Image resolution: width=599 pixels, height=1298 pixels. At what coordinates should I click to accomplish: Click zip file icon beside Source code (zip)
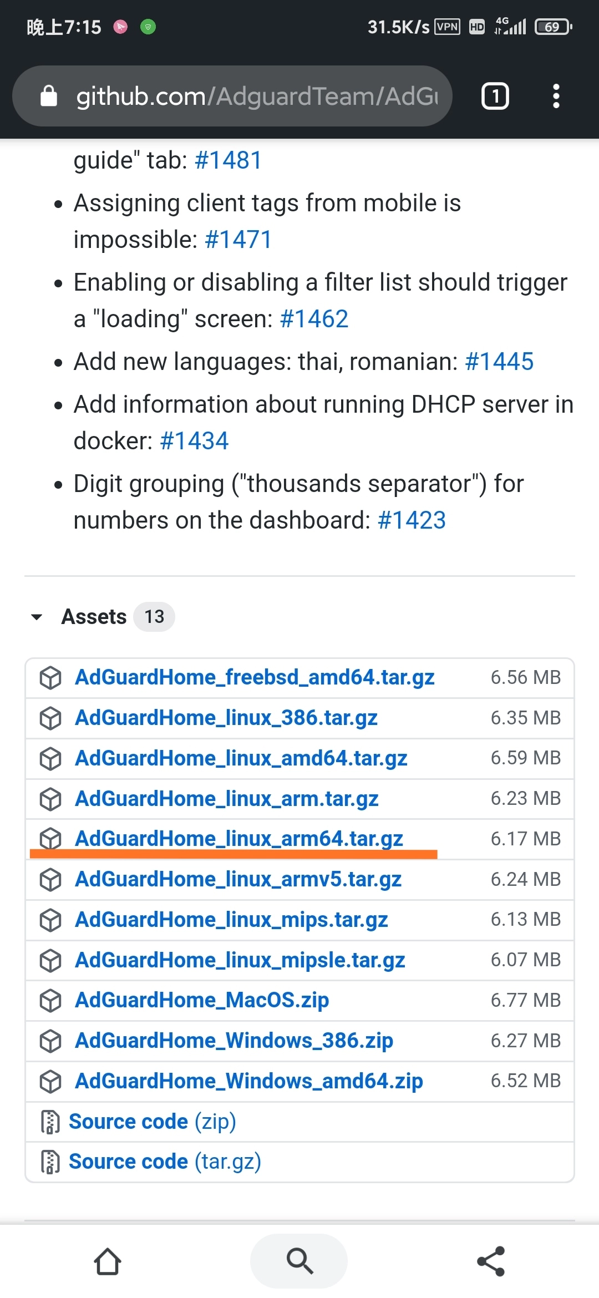click(x=50, y=1122)
